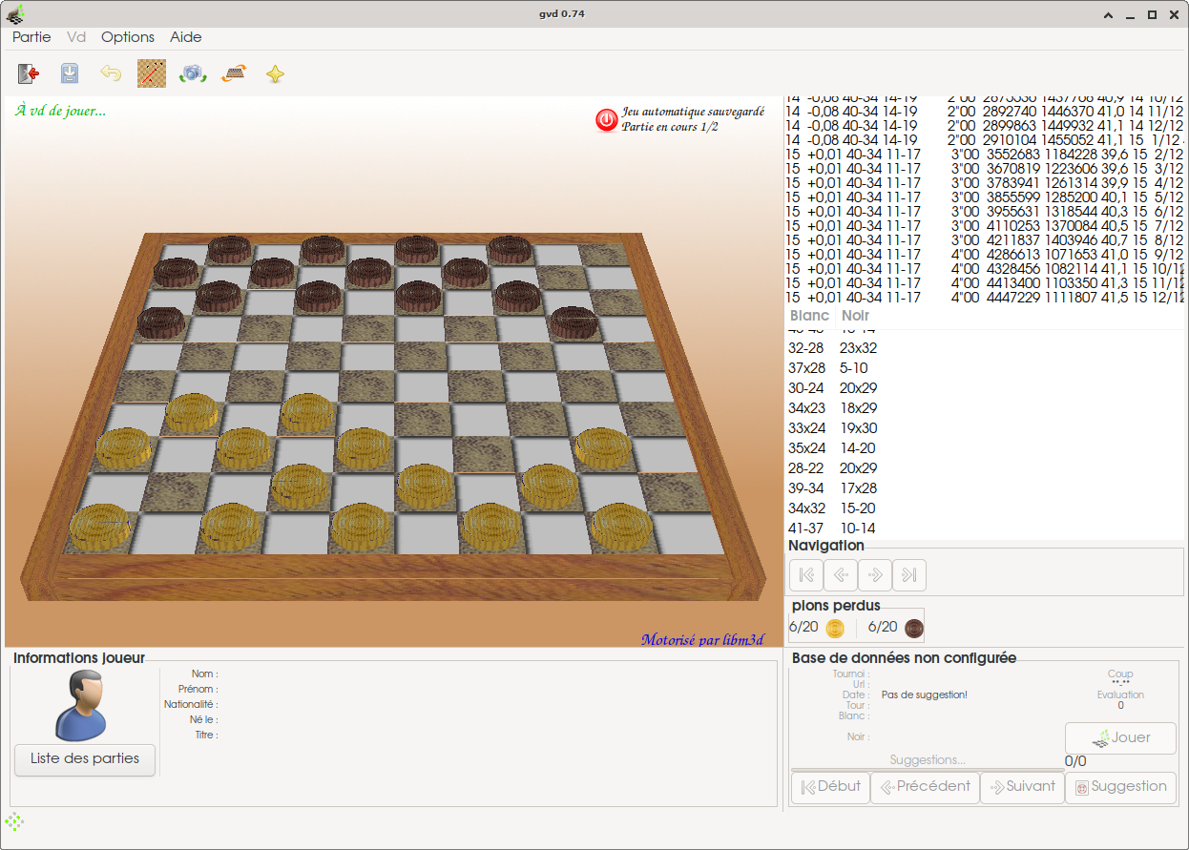Open the Options menu
Image resolution: width=1189 pixels, height=850 pixels.
[x=128, y=37]
